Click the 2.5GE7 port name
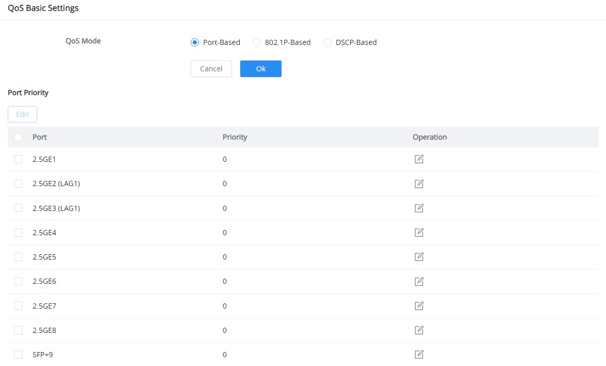Viewport: 606px width, 366px height. click(44, 306)
